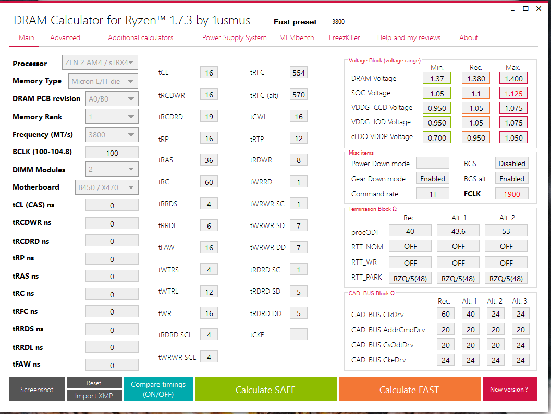Go to Additional calculators tab
Viewport: 551px width, 414px height.
(141, 37)
